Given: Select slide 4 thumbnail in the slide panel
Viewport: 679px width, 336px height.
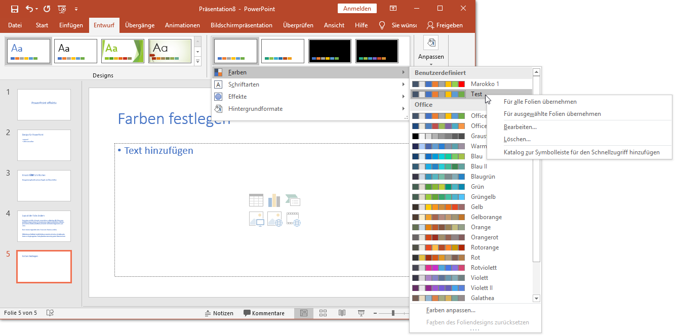Looking at the screenshot, I should (x=44, y=226).
